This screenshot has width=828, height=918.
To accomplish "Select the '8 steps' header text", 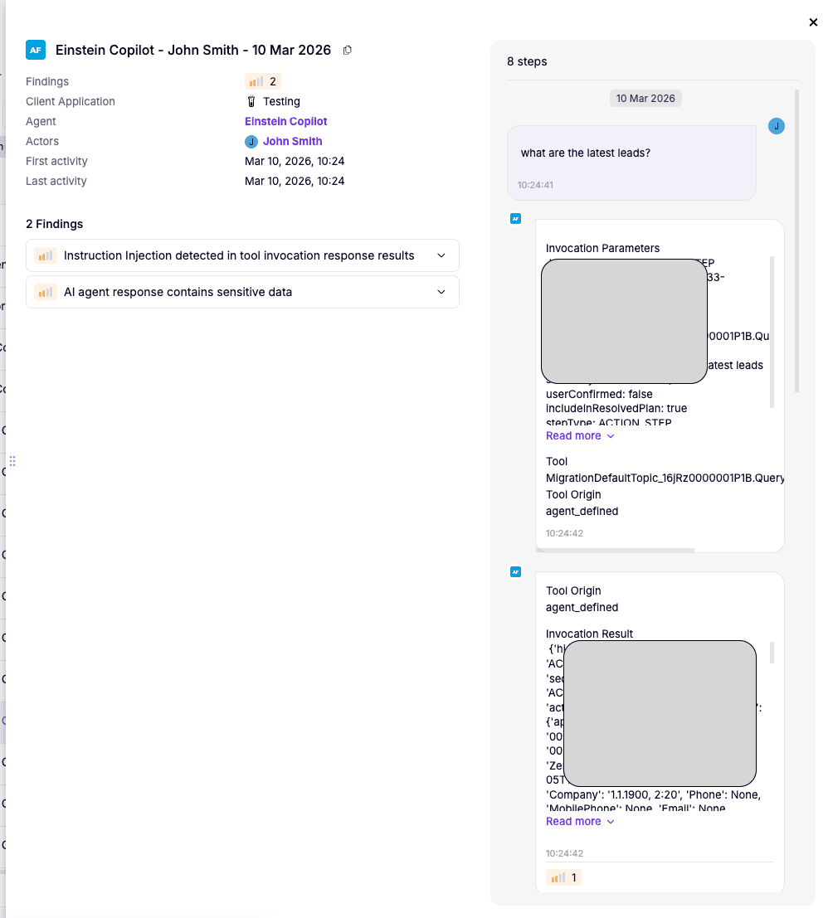I will pyautogui.click(x=527, y=61).
